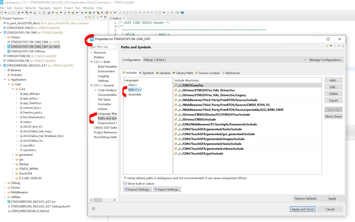
Task: Click the Edit... include directory button
Action: coord(333,87)
